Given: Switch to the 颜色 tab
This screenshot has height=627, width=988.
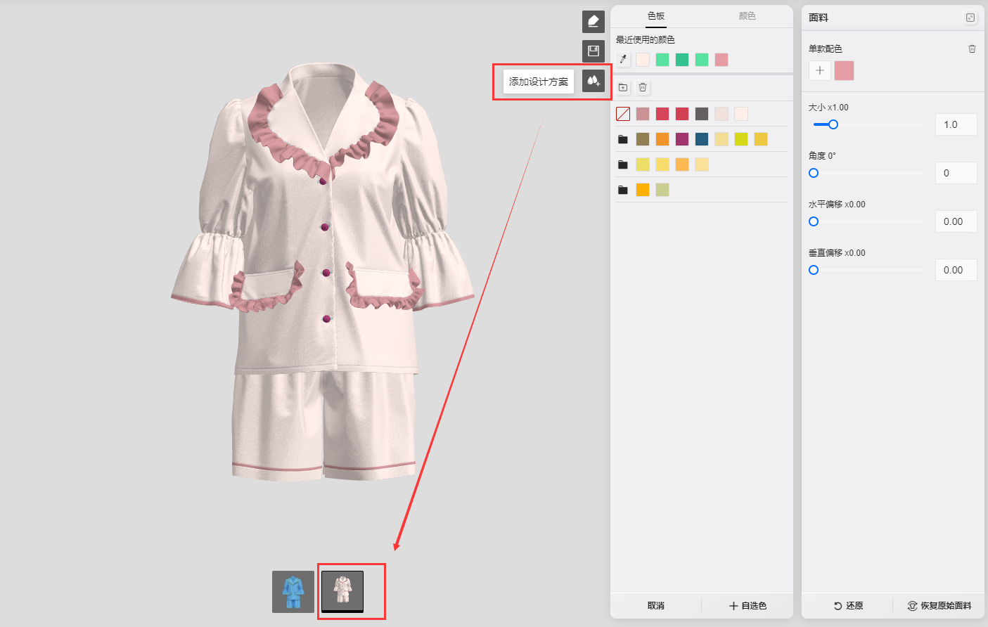Looking at the screenshot, I should tap(747, 16).
